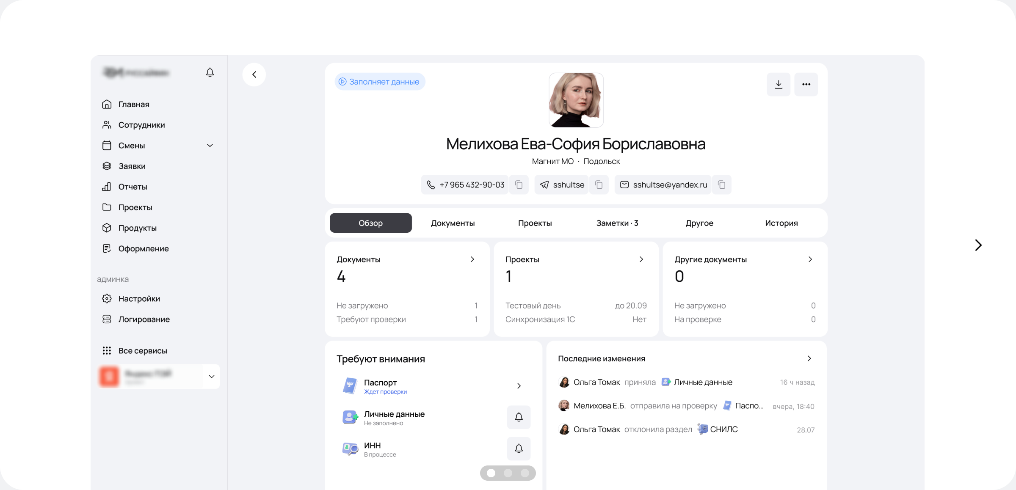Click Мелихова Е.Б. in recent changes
The image size is (1016, 490).
tap(599, 406)
